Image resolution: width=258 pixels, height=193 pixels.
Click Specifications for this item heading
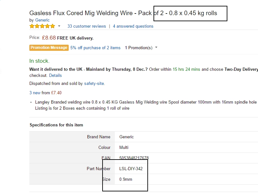coord(56,125)
